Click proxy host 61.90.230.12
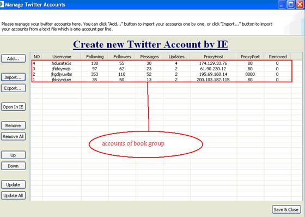Image resolution: width=305 pixels, height=217 pixels. 213,69
